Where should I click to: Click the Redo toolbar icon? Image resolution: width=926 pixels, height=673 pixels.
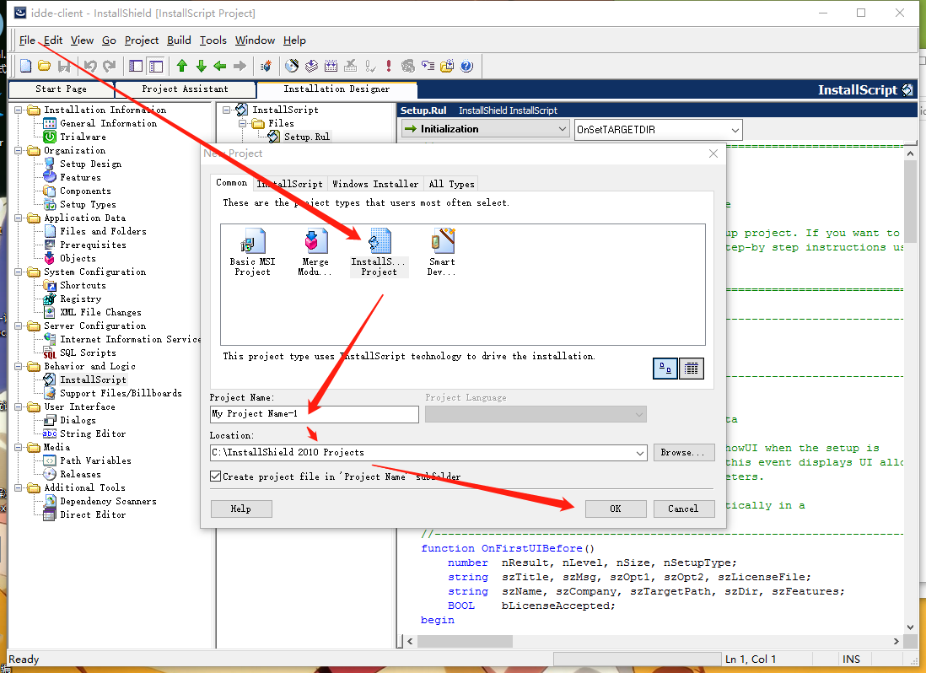click(x=110, y=66)
